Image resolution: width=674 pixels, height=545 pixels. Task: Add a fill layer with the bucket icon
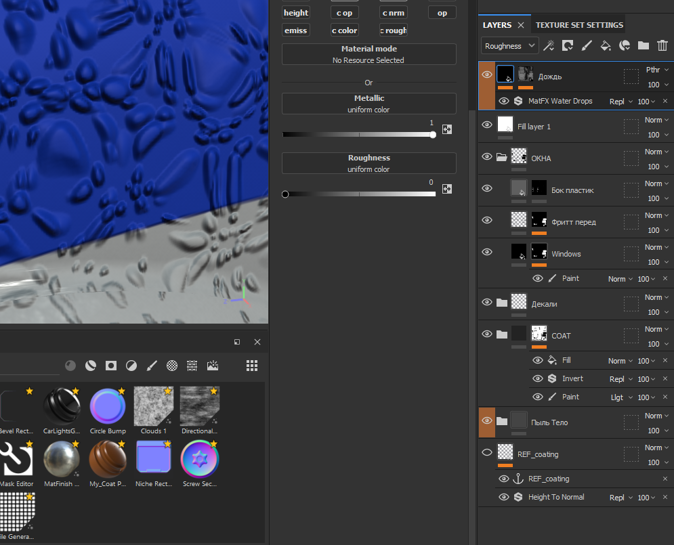606,45
